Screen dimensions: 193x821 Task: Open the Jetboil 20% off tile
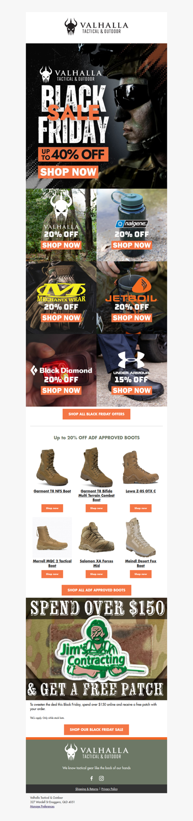tap(132, 297)
